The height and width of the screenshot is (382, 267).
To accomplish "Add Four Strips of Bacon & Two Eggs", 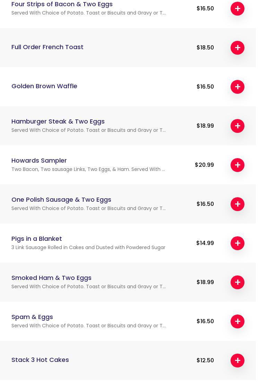I will (x=238, y=9).
